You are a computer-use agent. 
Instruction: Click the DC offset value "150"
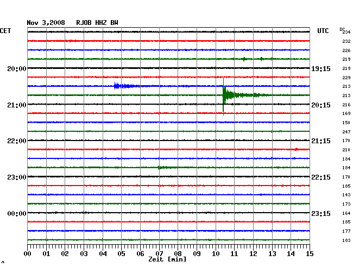tap(346, 123)
